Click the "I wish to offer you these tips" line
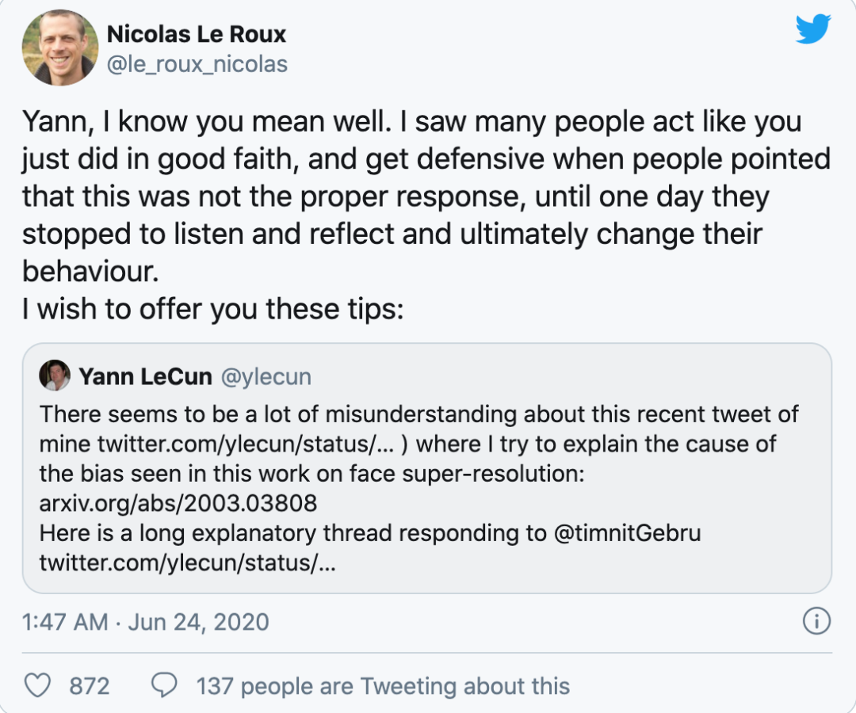Image resolution: width=856 pixels, height=713 pixels. (213, 308)
